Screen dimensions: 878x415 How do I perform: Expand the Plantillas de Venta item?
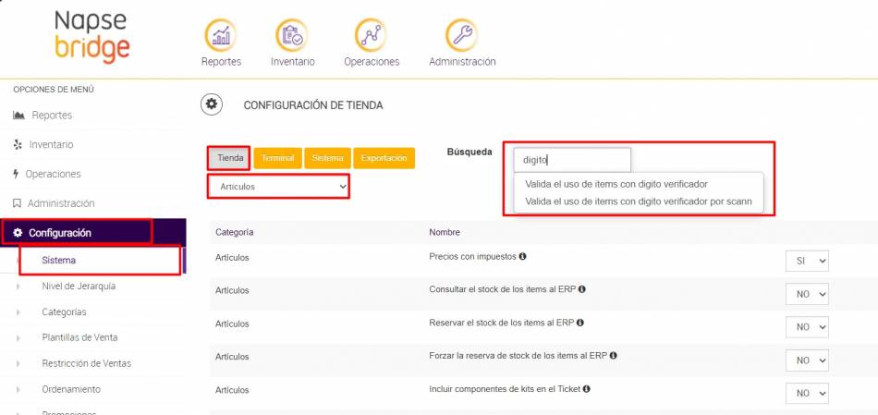click(x=18, y=338)
